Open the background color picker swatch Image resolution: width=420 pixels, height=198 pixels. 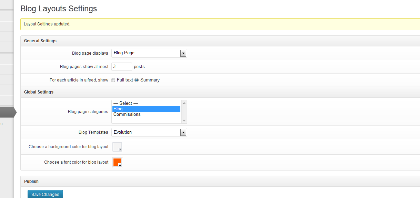117,147
